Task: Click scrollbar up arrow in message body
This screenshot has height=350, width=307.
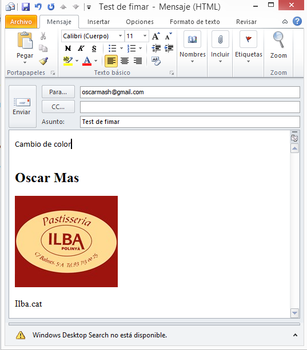Action: pos(295,148)
